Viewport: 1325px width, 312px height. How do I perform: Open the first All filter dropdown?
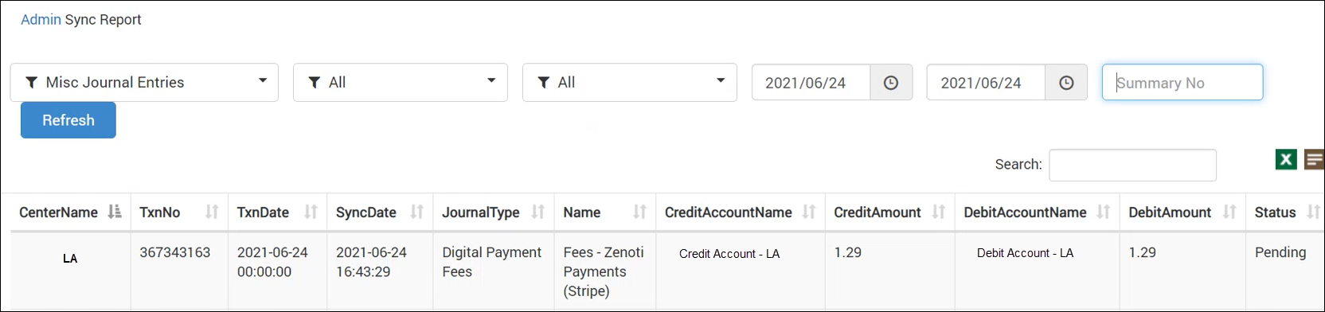pyautogui.click(x=401, y=83)
